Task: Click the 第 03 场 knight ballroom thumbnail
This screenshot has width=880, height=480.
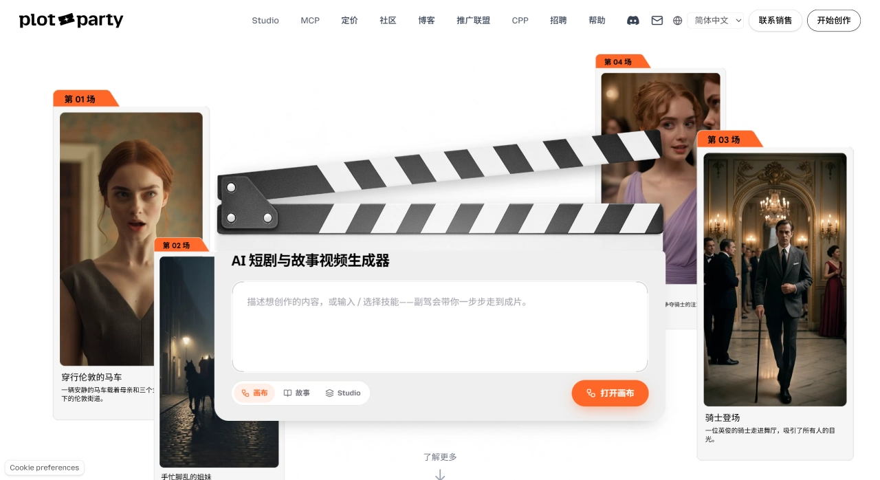Action: point(775,279)
